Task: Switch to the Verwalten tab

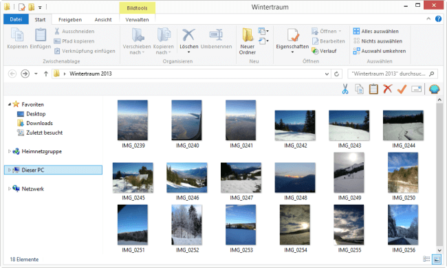Action: [137, 19]
